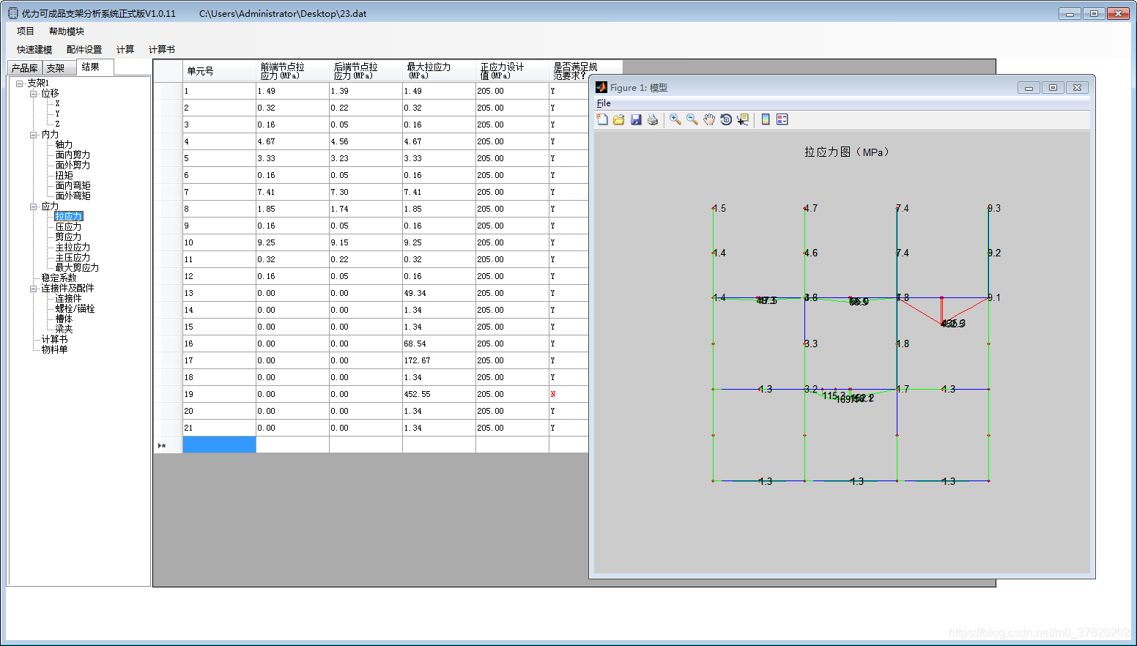
Task: Maximize the Figure 1 window
Action: 1053,87
